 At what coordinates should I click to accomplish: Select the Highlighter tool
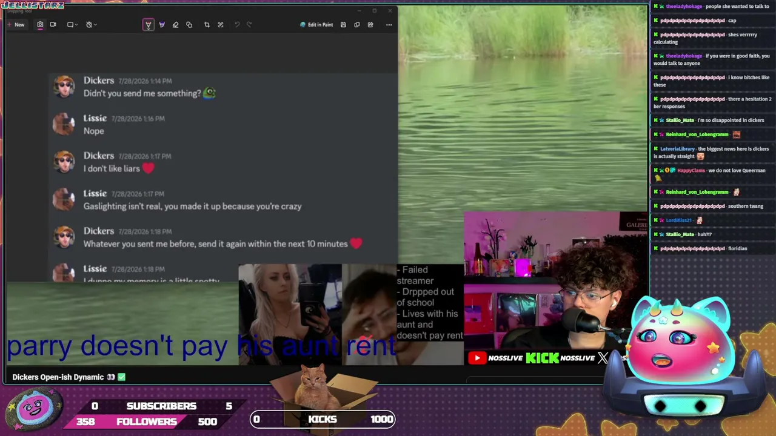point(162,25)
